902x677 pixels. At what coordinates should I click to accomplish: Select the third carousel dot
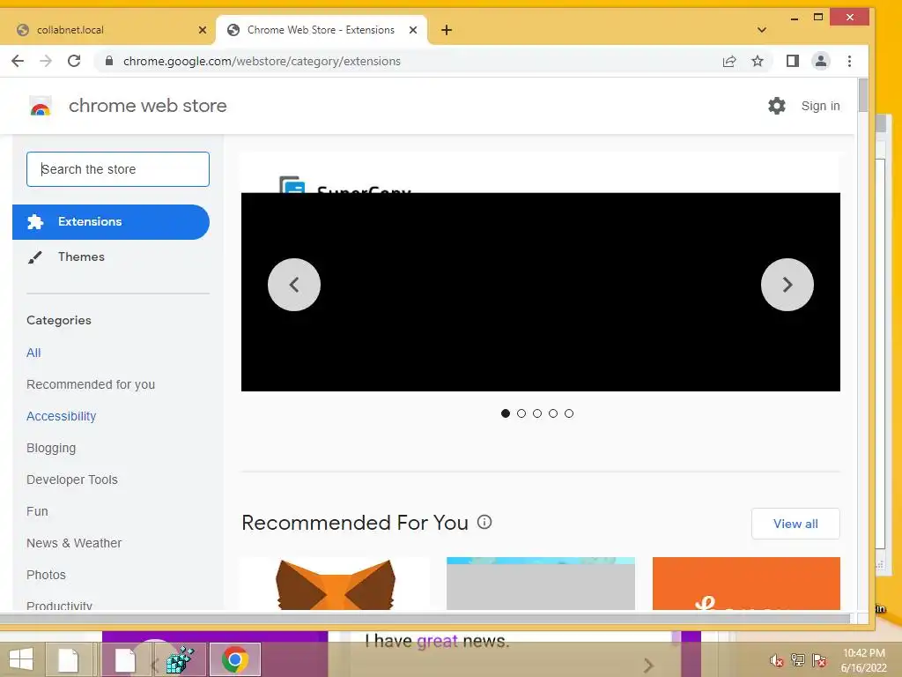537,413
